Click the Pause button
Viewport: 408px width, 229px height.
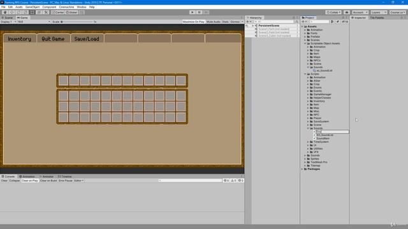pos(199,12)
